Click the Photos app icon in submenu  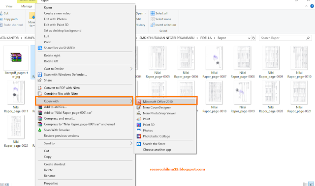139,131
